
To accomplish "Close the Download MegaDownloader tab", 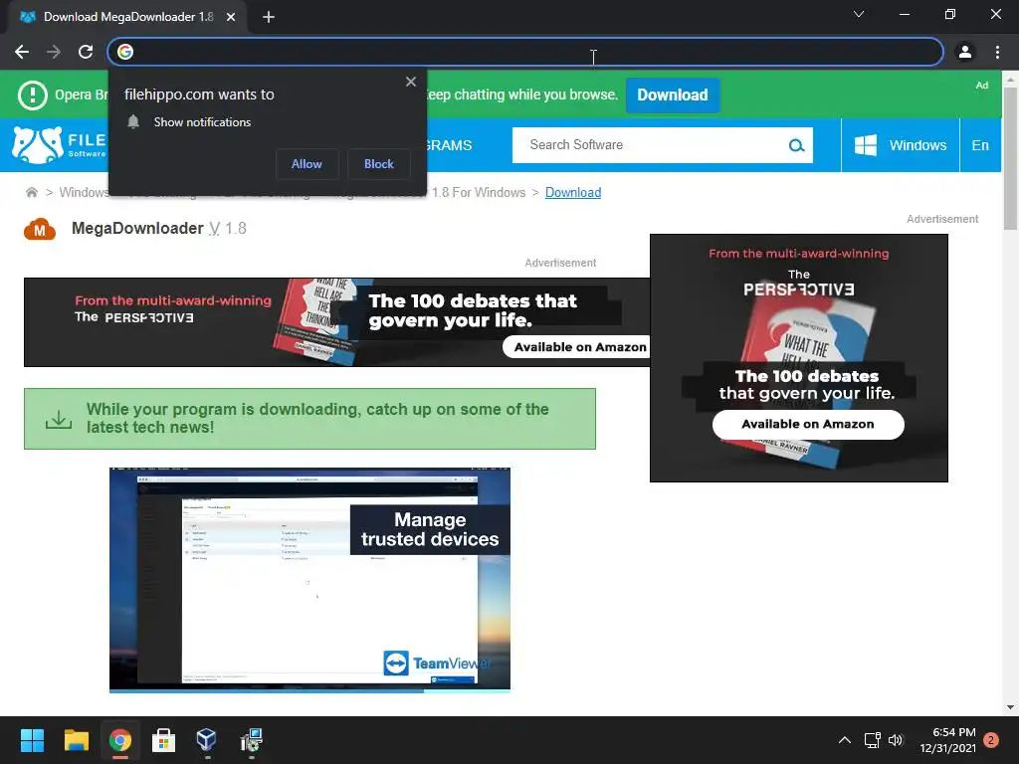I will pyautogui.click(x=231, y=17).
